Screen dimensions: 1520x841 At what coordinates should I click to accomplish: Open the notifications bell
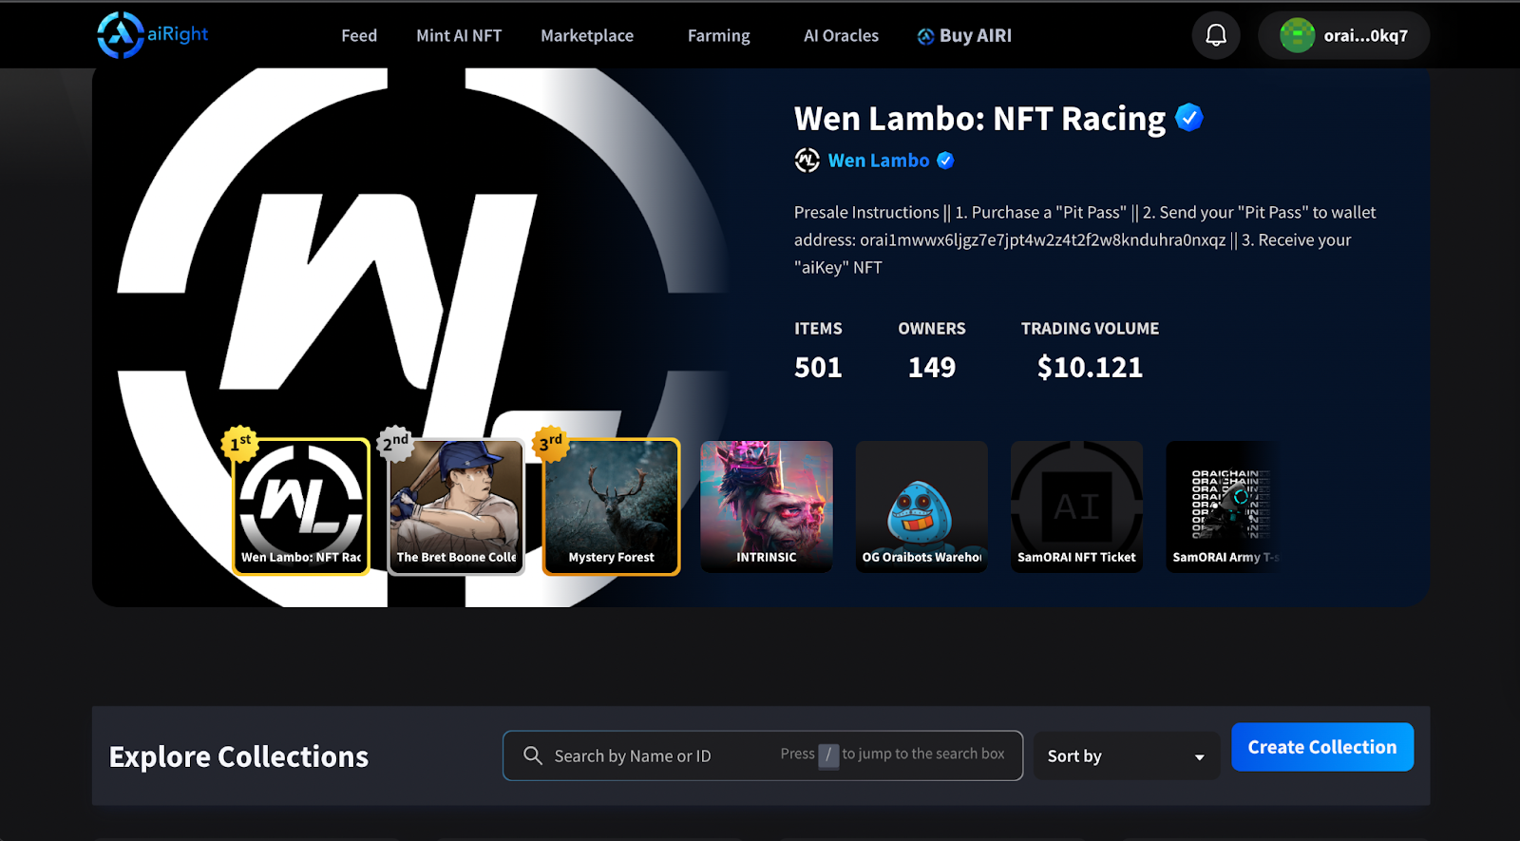click(x=1216, y=35)
